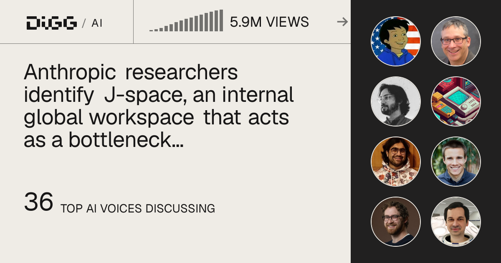The width and height of the screenshot is (501, 263).
Task: Click the views bar chart graphic
Action: click(x=186, y=21)
